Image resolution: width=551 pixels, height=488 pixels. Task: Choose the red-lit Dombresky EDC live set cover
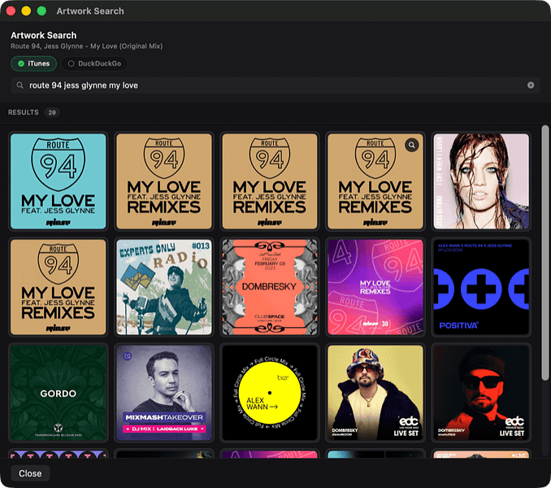click(481, 393)
